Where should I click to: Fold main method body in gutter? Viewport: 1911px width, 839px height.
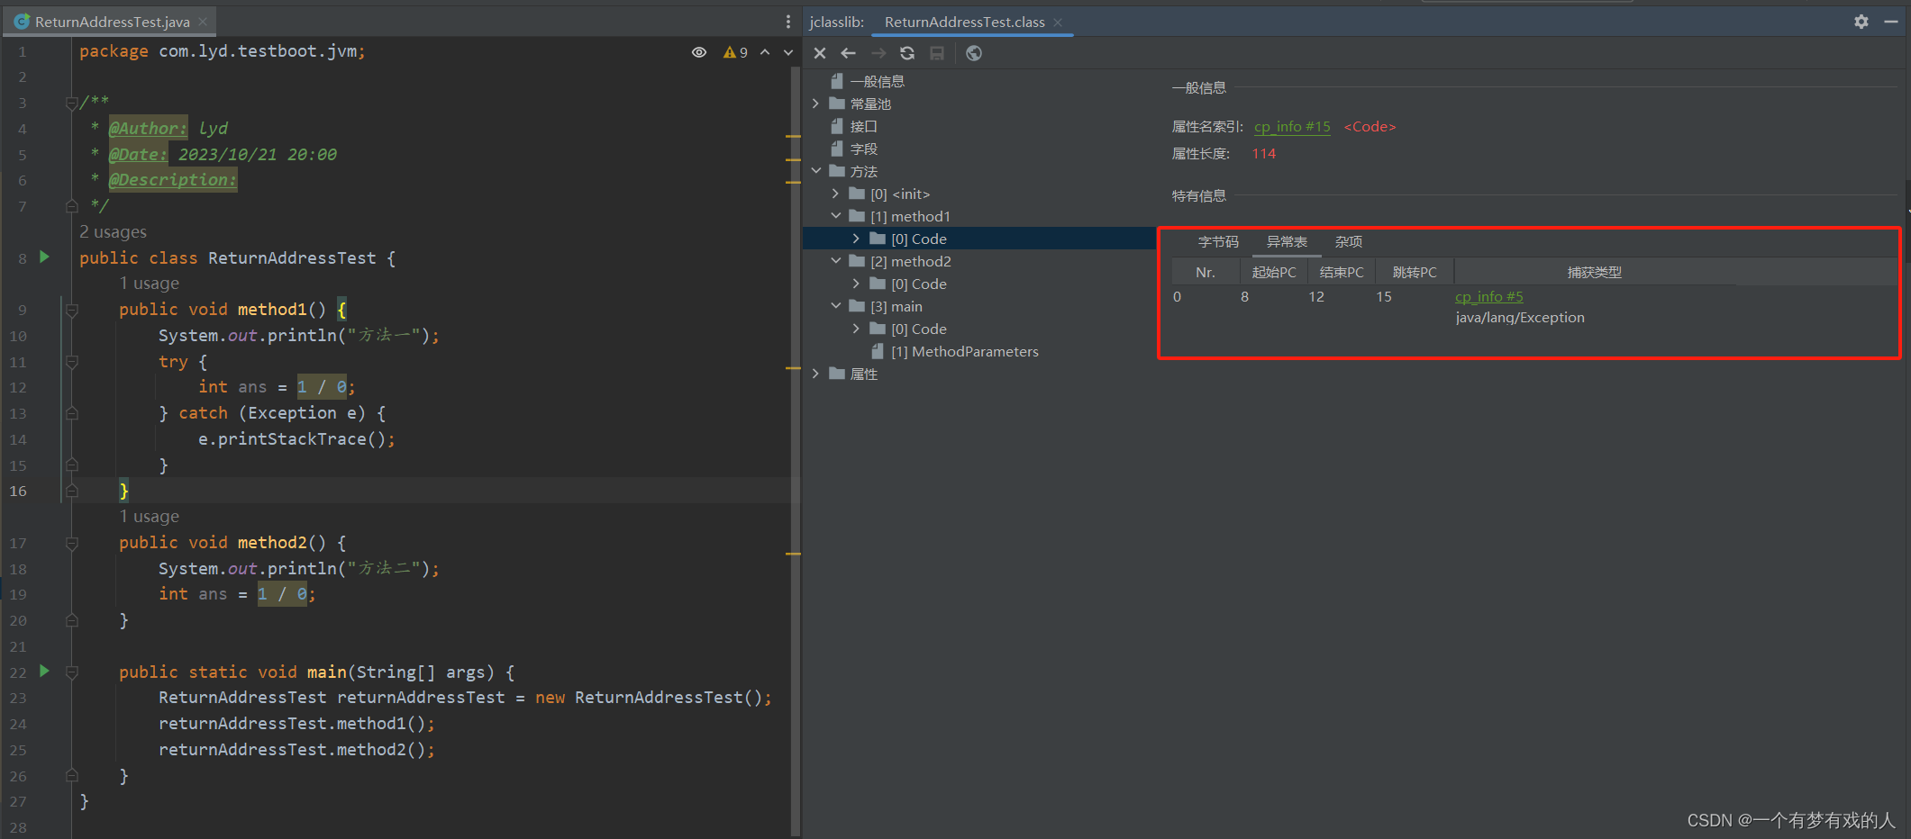click(72, 672)
